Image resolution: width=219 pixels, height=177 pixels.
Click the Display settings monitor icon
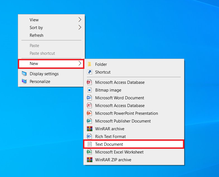pyautogui.click(x=24, y=74)
